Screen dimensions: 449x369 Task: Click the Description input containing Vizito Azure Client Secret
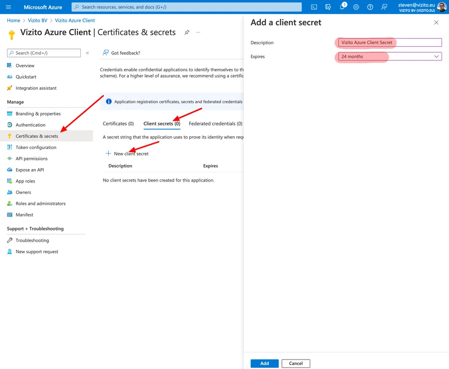click(x=389, y=42)
